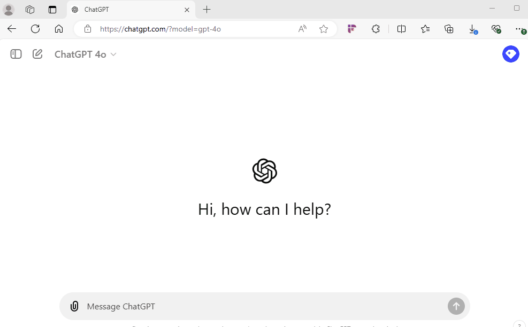Image resolution: width=528 pixels, height=327 pixels.
Task: Refresh the page
Action: click(35, 29)
